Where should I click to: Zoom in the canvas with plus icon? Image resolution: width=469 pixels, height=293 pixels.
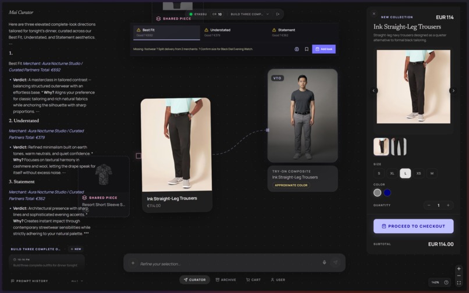(459, 269)
